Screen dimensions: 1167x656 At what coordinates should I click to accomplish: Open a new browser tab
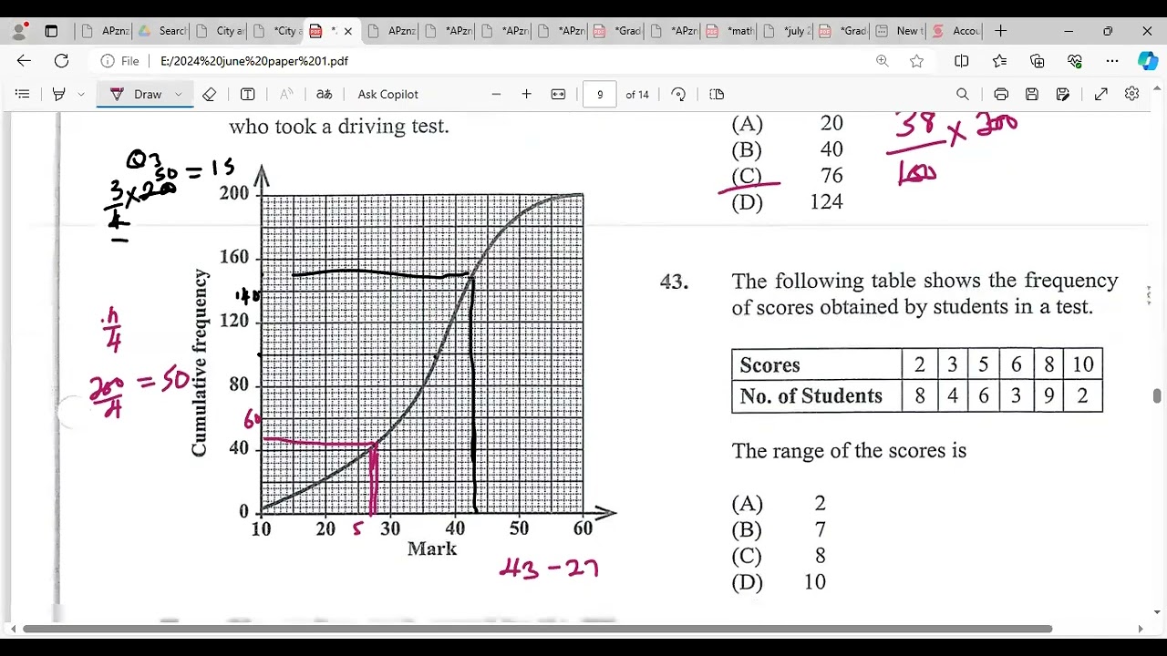(1001, 31)
